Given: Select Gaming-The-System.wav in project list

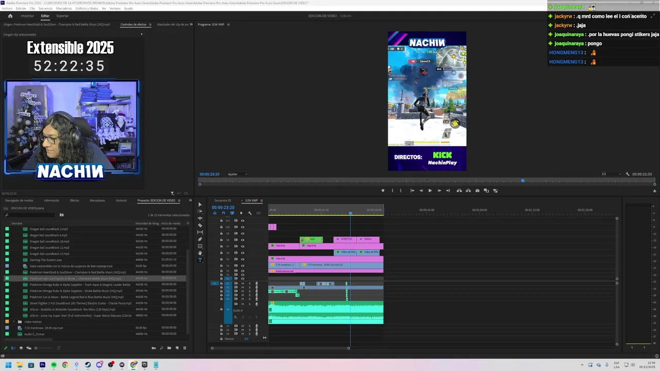Looking at the screenshot, I should tap(46, 260).
